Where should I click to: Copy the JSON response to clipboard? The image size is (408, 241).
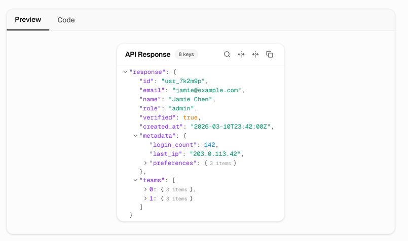point(270,54)
